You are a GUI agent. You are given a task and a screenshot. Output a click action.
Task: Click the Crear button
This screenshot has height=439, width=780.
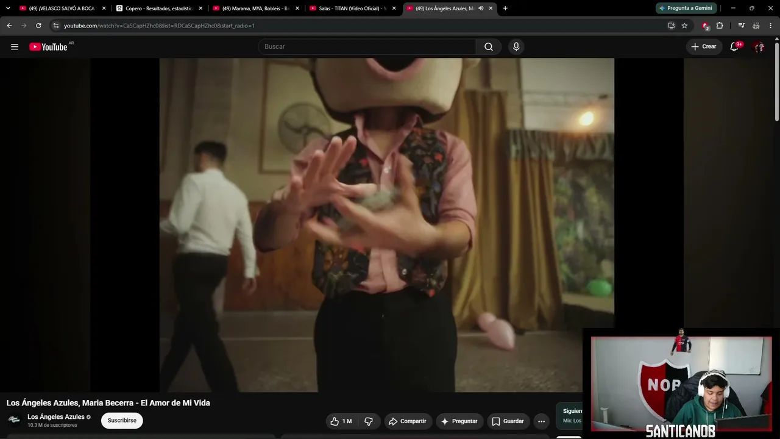click(x=704, y=47)
